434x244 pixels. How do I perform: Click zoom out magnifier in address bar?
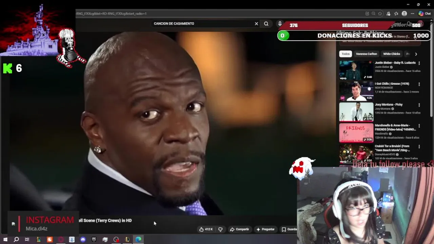[x=374, y=14]
